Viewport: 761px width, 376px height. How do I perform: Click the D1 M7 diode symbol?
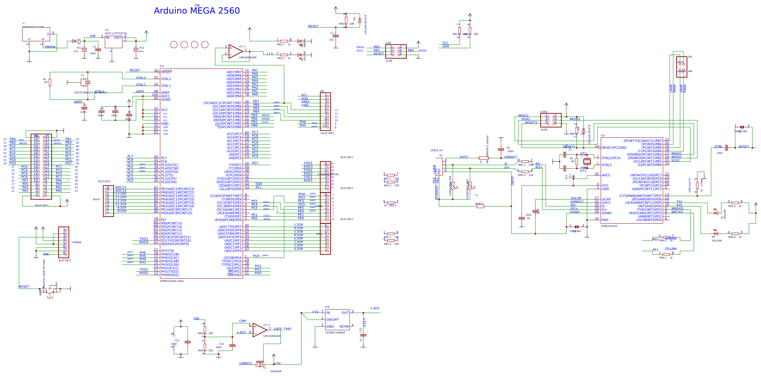74,41
